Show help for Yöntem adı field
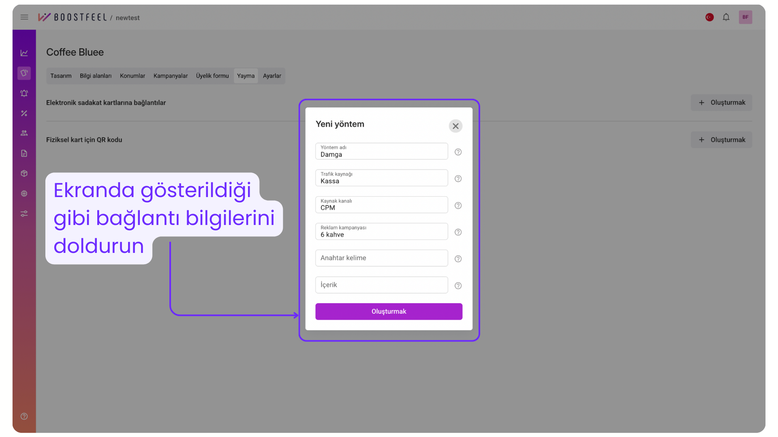Viewport: 778px width, 437px height. 458,152
